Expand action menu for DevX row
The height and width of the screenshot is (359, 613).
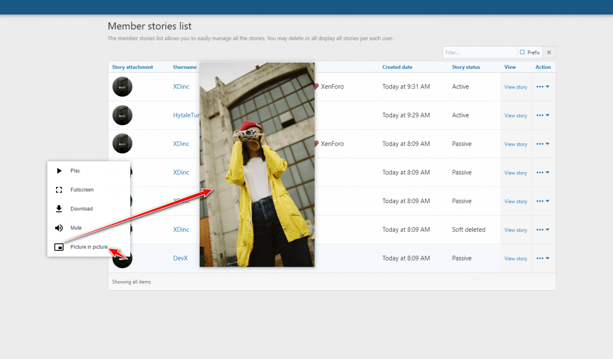point(543,258)
